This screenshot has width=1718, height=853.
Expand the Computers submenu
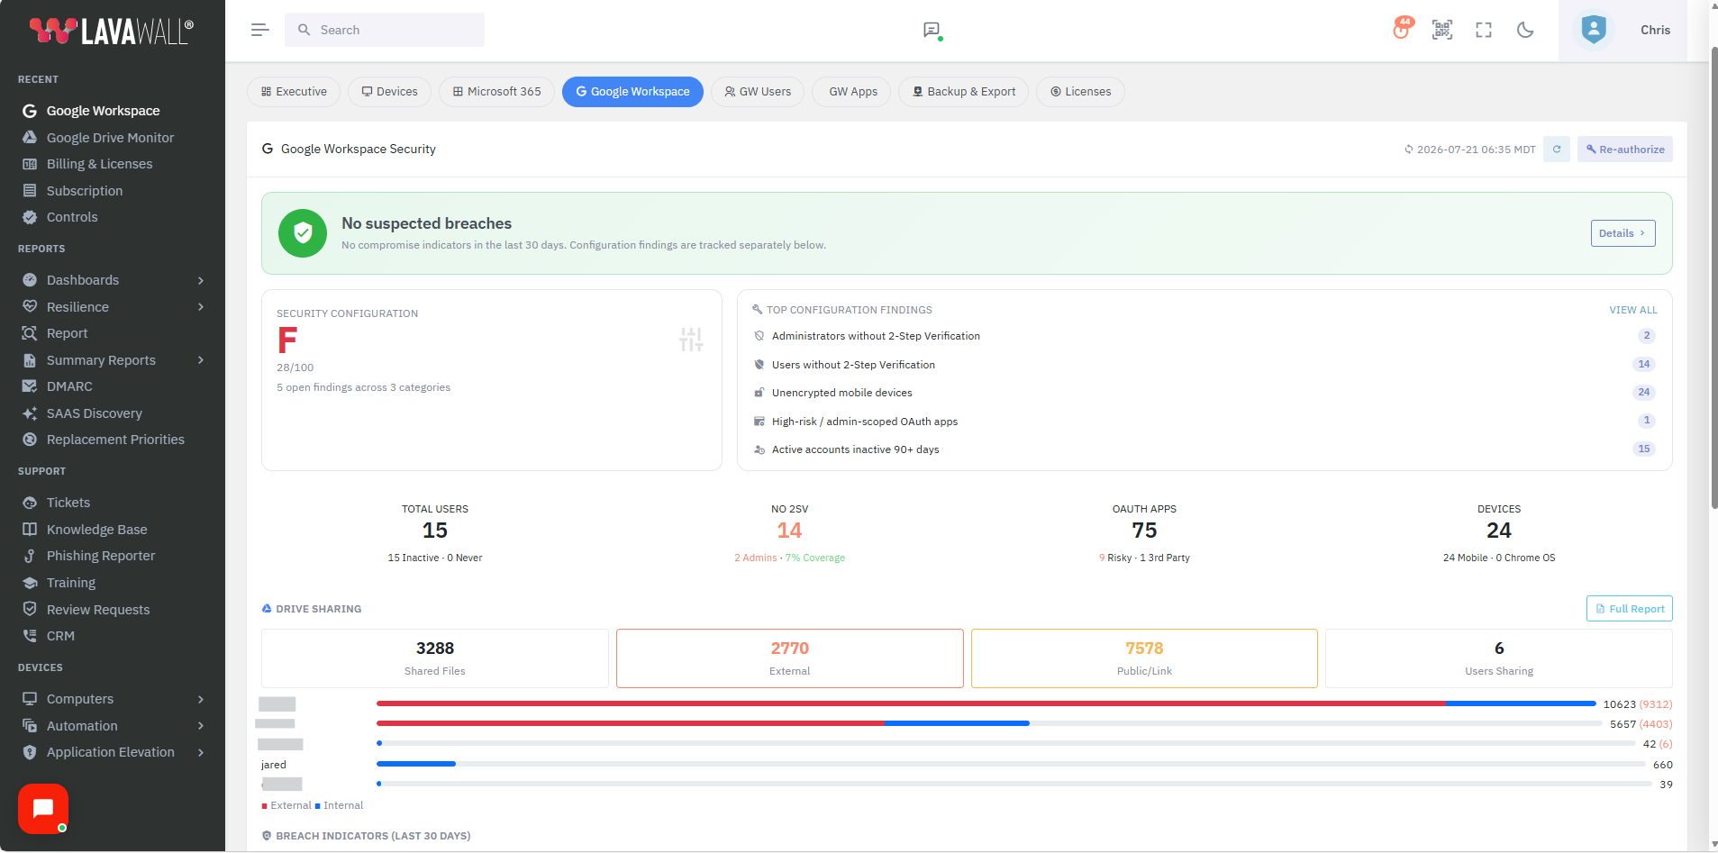113,699
